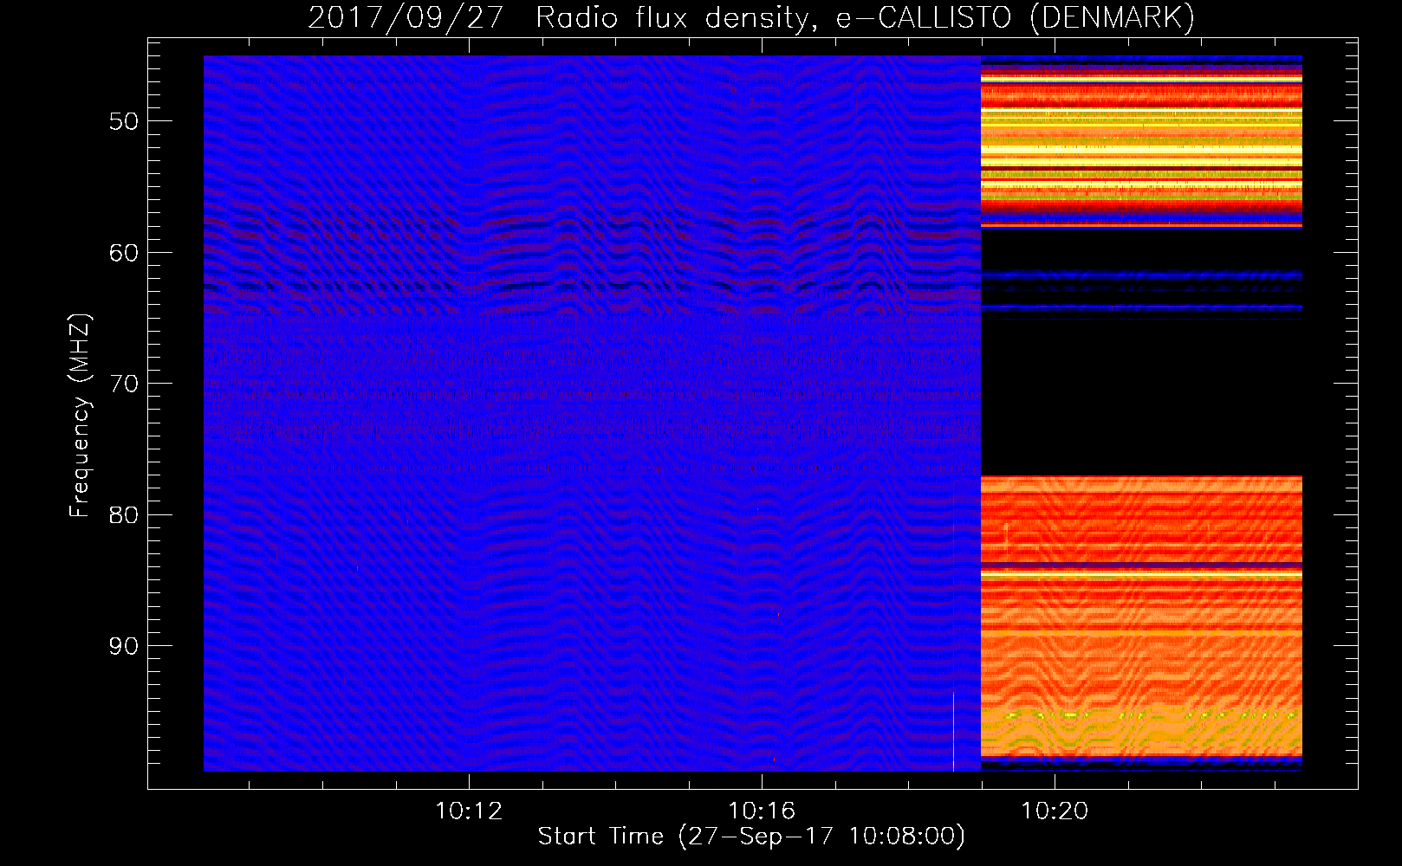Click the y-axis tick label '50'

124,121
